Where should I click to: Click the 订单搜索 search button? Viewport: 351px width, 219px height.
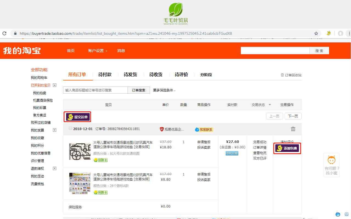[x=139, y=90]
